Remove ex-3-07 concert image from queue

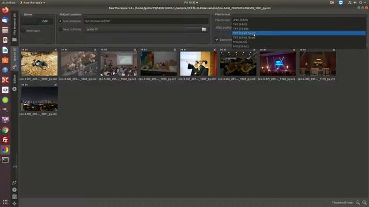tap(294, 50)
